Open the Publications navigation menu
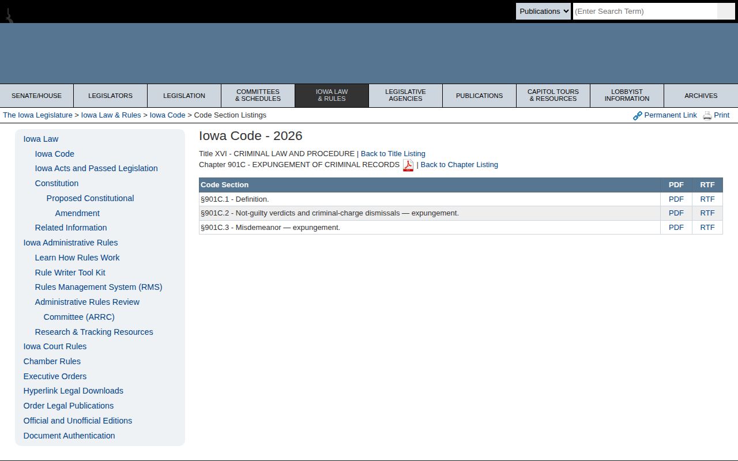 click(479, 96)
